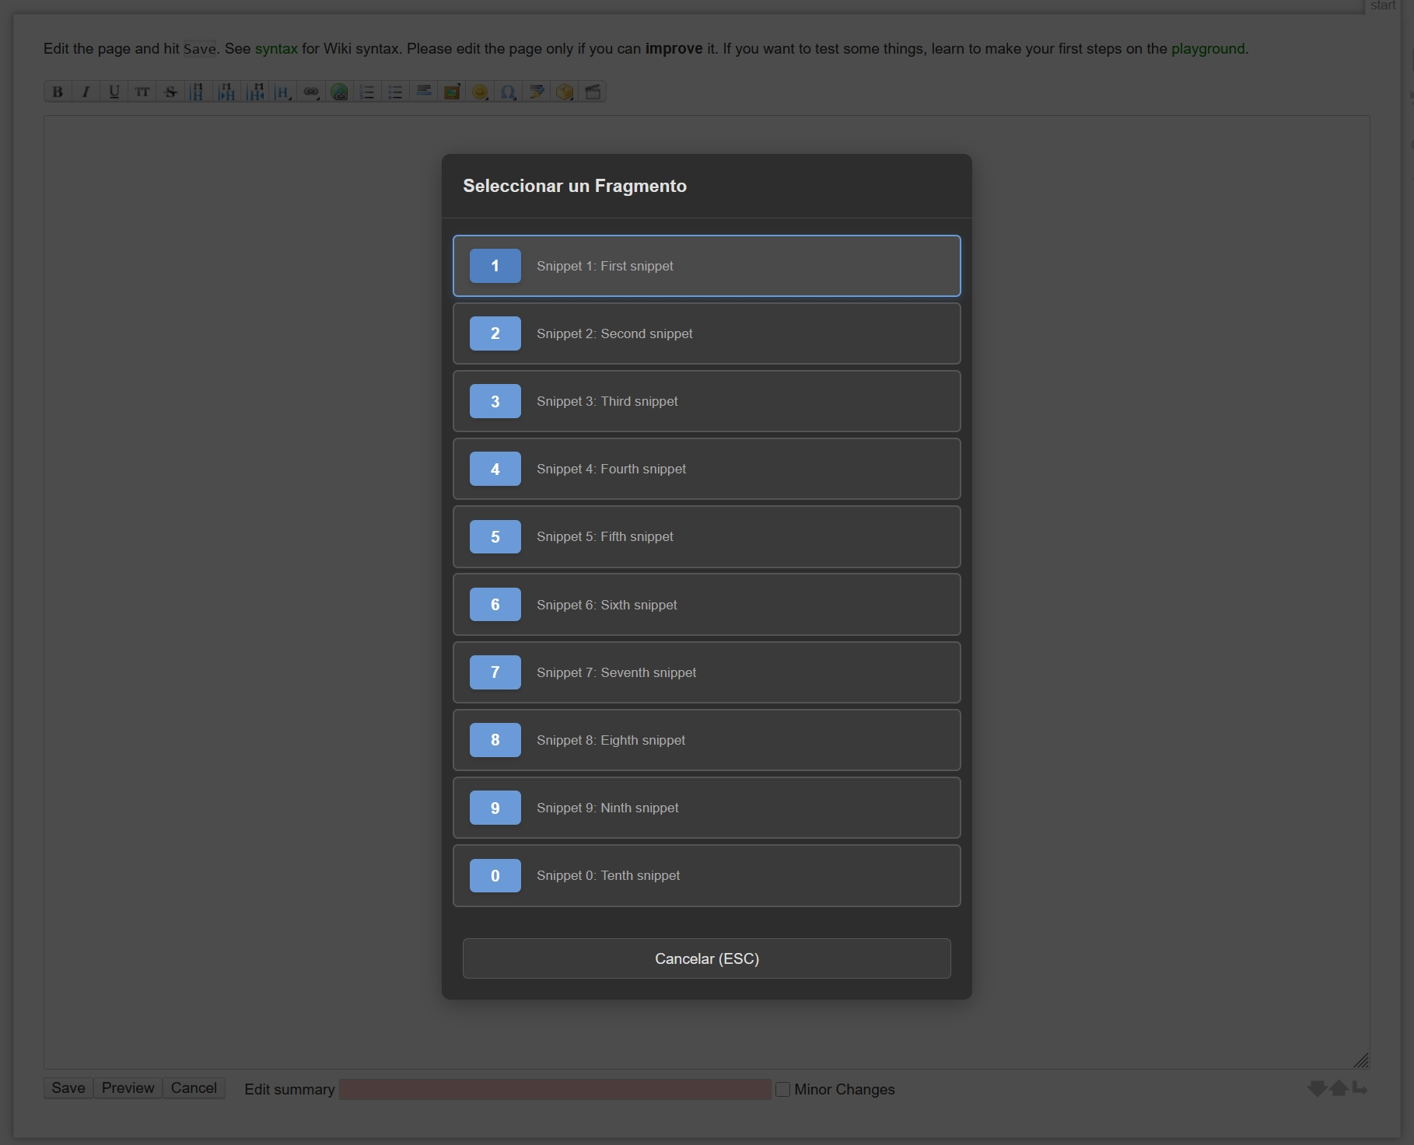Toggle editor text wrap arrow icon
1414x1145 pixels.
(1360, 1087)
